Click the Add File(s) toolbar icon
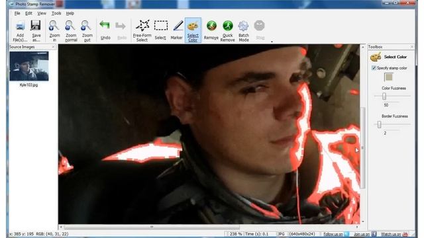Viewport: 424px width, 238px height. click(x=21, y=26)
